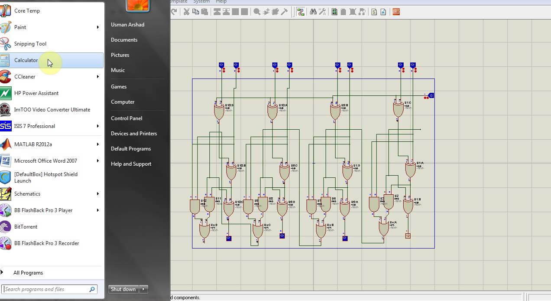Viewport: 551px width, 301px height.
Task: Toggle the Wire Autorouter toolbar icon
Action: (301, 12)
